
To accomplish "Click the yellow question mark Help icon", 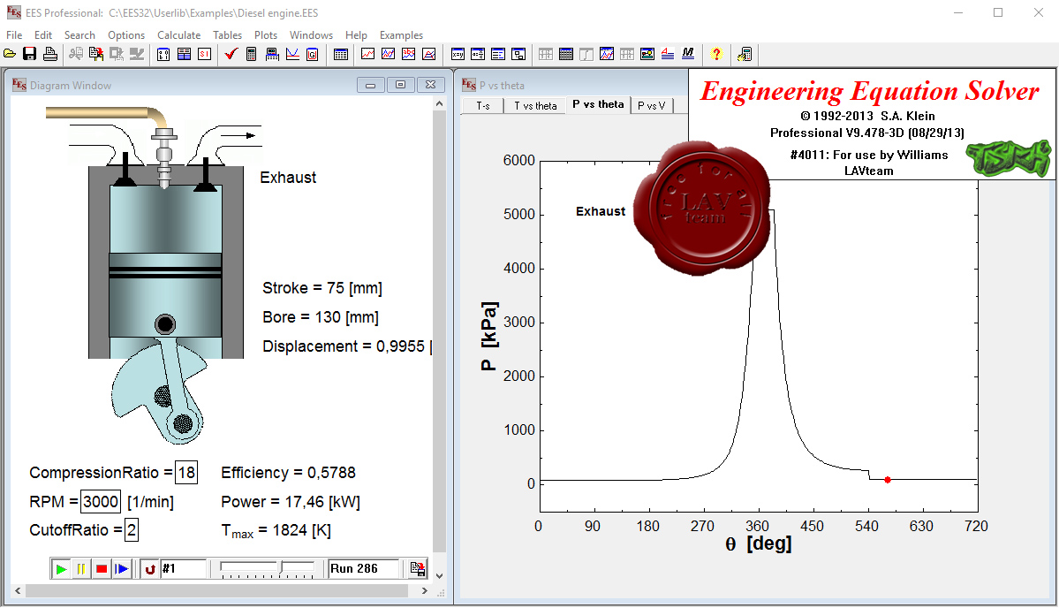I will (716, 54).
